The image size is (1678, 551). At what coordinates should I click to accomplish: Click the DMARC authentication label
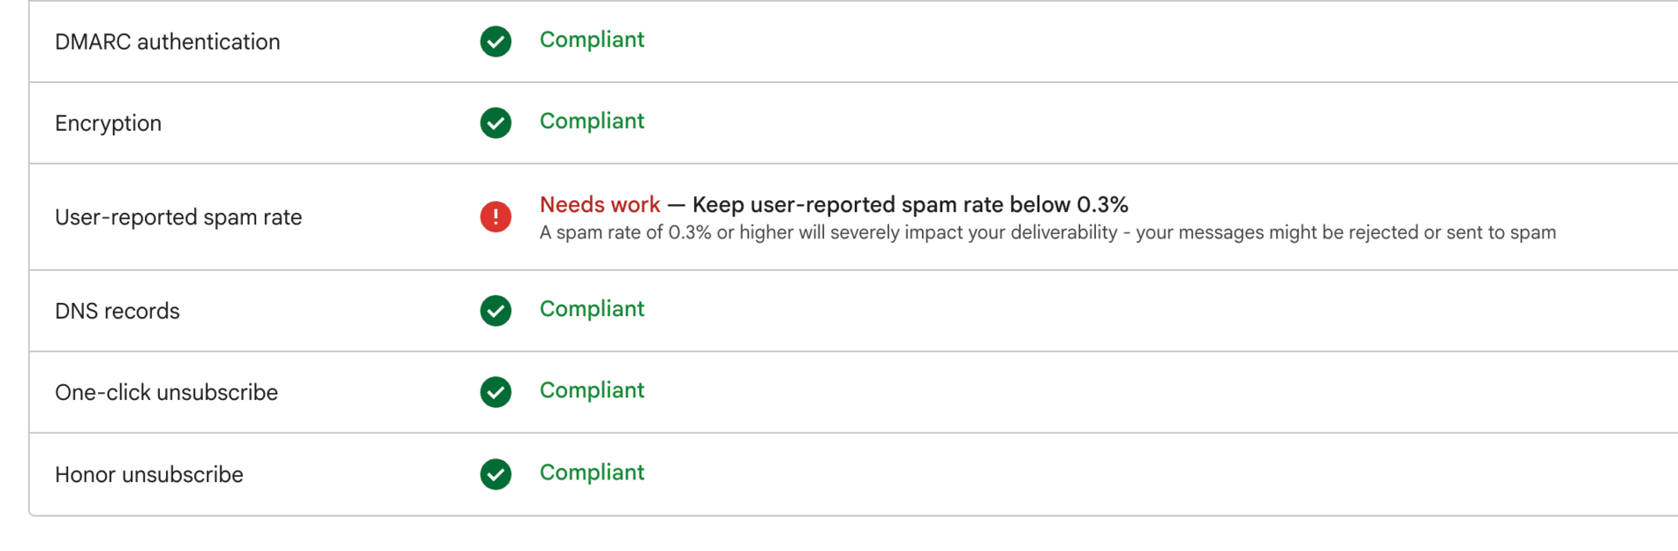(x=167, y=42)
